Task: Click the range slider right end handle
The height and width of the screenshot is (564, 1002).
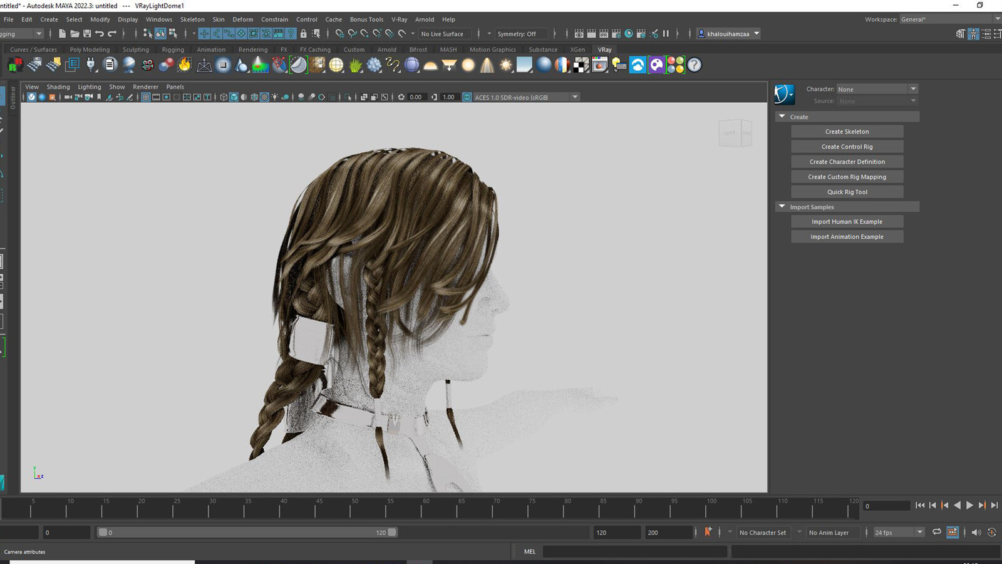Action: [392, 532]
